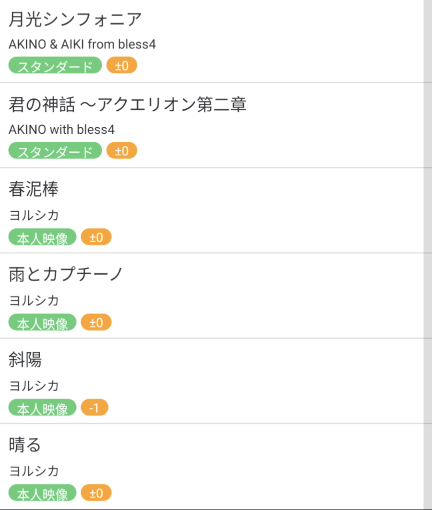
Task: Click ±0 key badge on 春泥棒
Action: pyautogui.click(x=96, y=237)
